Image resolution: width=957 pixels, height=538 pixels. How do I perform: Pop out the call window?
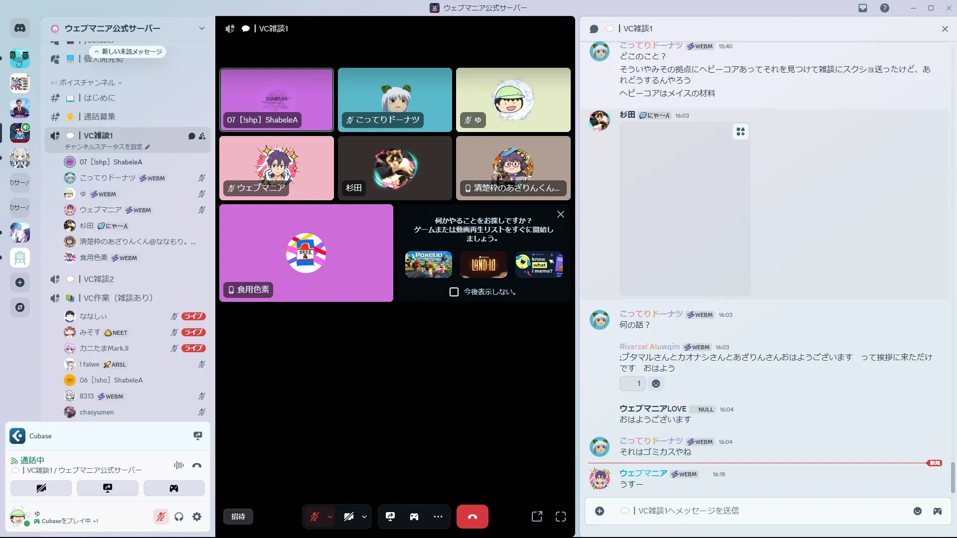(537, 517)
